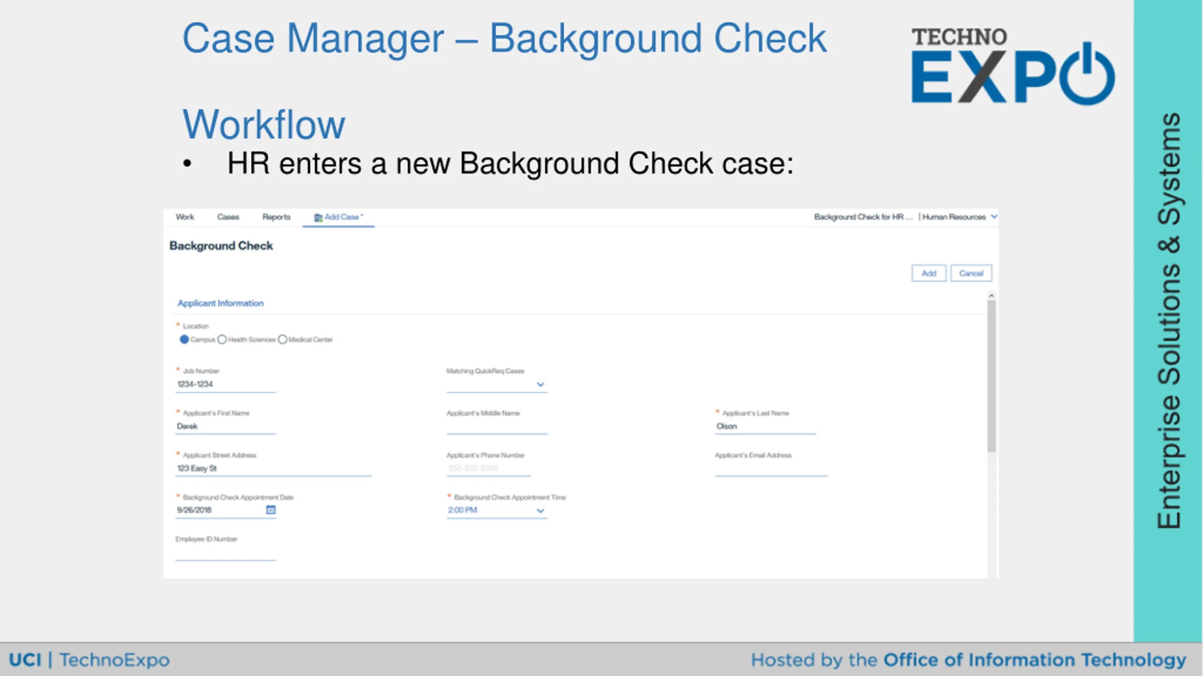The height and width of the screenshot is (676, 1203).
Task: Click the Applicant Information section heading
Action: 220,303
